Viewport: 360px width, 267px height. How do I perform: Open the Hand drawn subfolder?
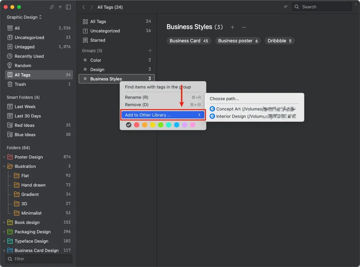pos(39,185)
